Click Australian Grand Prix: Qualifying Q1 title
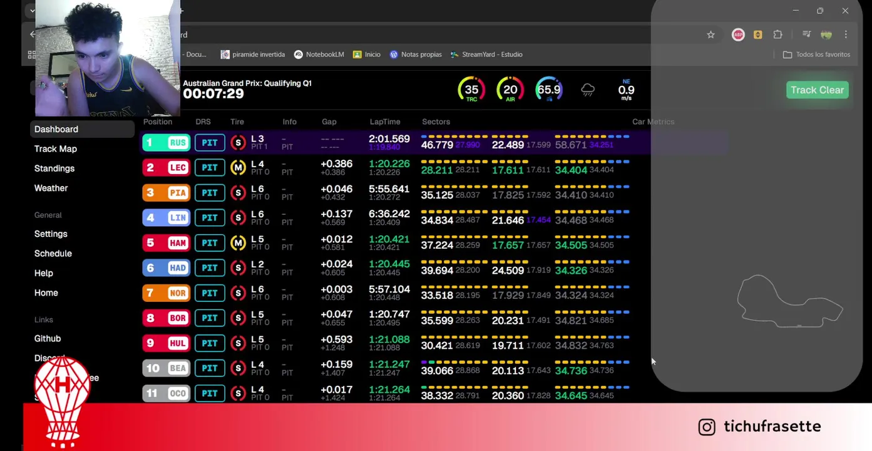 pos(247,83)
